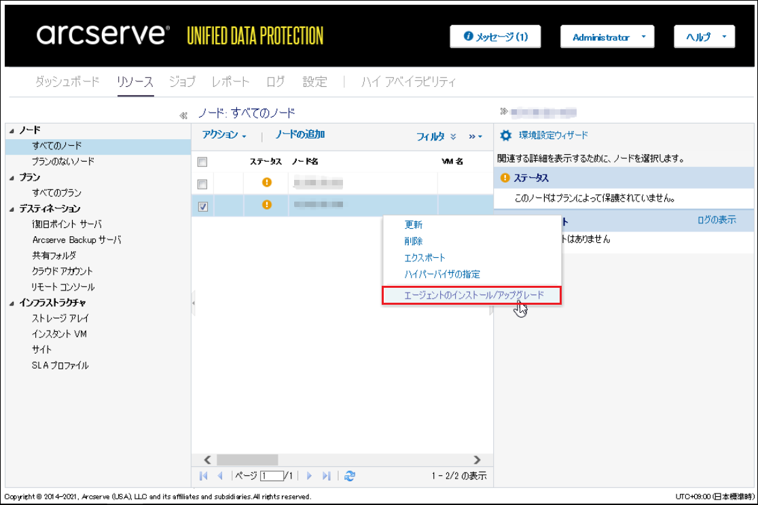Go to first page icon in pager
Image resolution: width=758 pixels, height=505 pixels.
[204, 476]
